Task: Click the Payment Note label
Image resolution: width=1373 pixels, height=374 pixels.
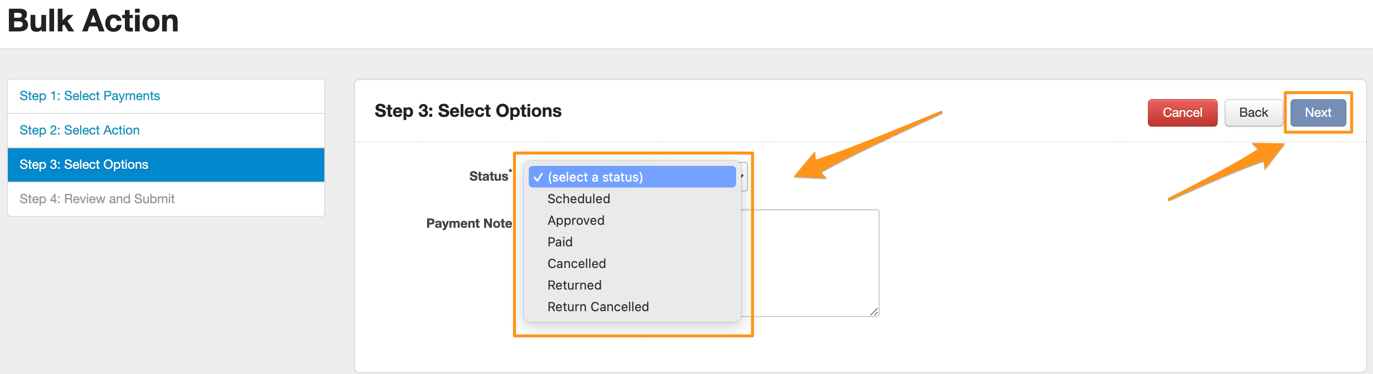Action: pyautogui.click(x=468, y=223)
